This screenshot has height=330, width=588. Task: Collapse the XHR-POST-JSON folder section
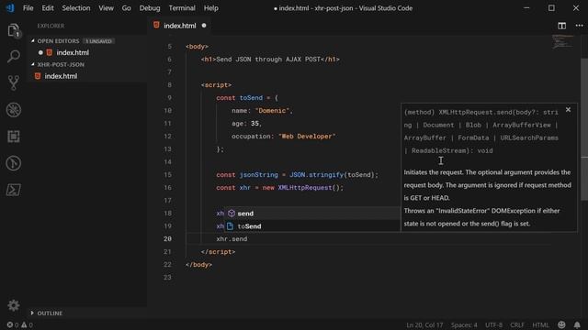tap(61, 64)
